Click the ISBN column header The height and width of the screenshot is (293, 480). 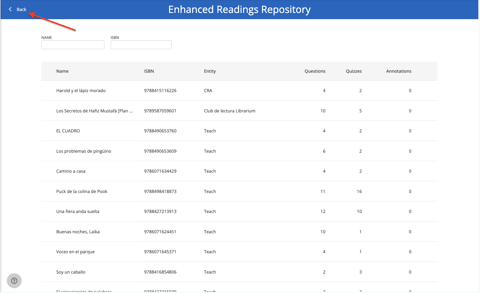[149, 71]
